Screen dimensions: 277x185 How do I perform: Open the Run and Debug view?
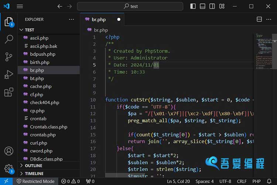pos(8,74)
